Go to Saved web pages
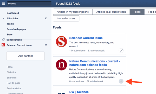 click(16, 29)
